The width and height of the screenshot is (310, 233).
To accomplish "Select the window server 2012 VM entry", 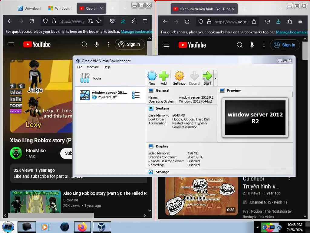I will [110, 95].
